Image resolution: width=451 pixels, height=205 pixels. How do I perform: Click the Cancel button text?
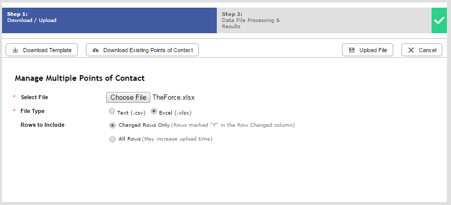[427, 50]
